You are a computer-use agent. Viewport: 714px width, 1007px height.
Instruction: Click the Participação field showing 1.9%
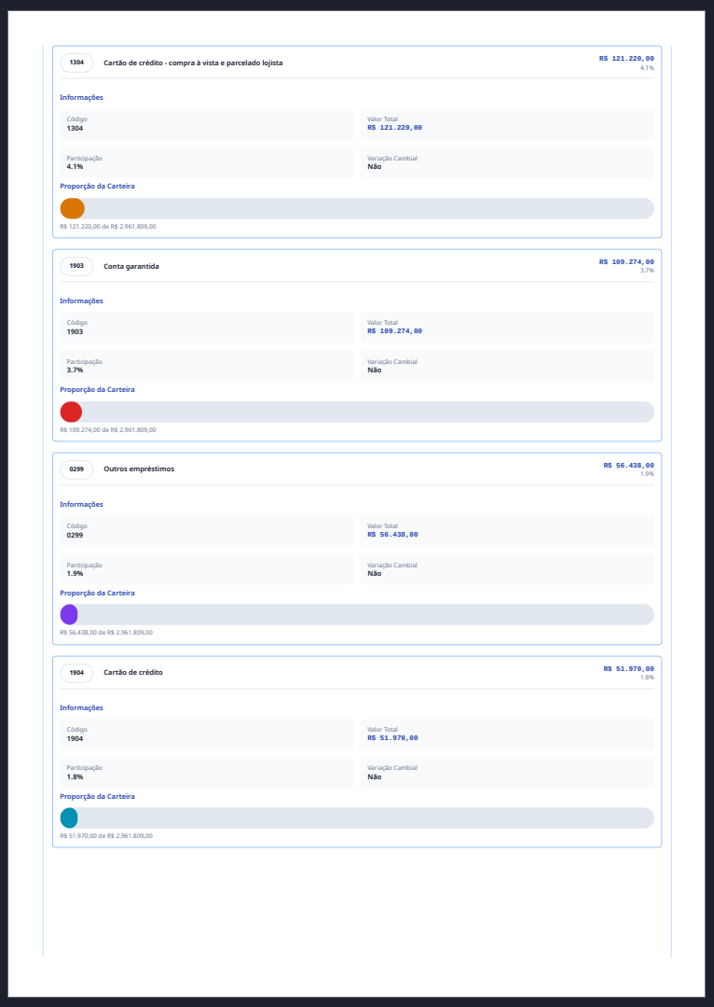[207, 569]
